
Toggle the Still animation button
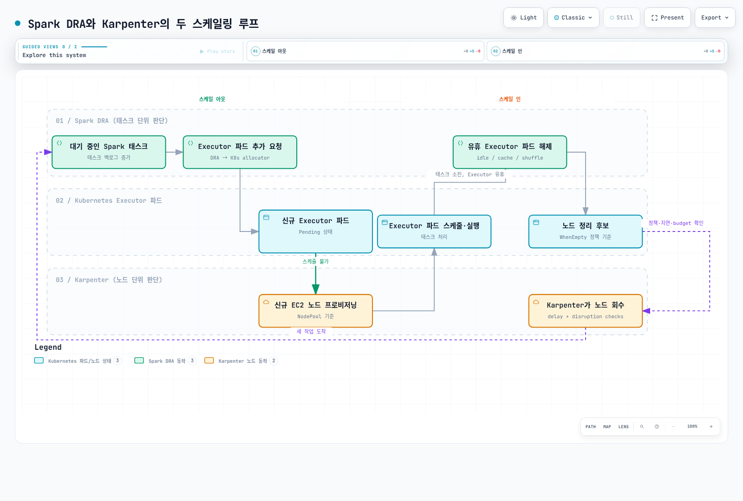[x=622, y=18]
